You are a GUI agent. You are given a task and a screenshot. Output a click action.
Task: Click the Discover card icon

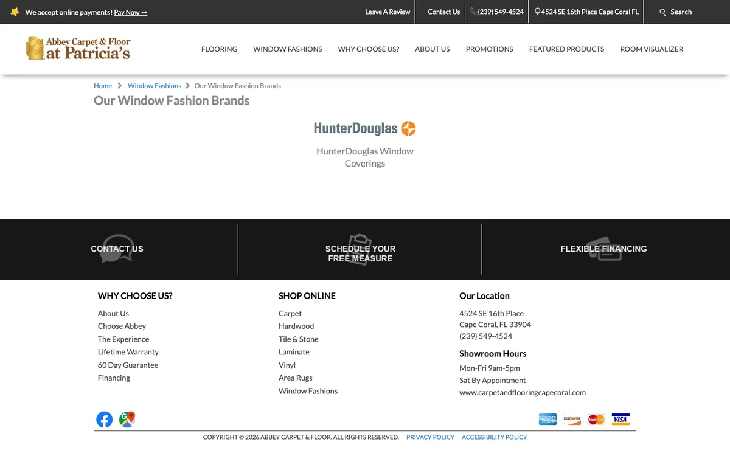click(x=572, y=420)
